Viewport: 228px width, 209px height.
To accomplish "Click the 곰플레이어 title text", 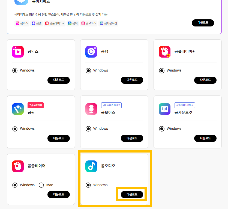I will point(37,166).
